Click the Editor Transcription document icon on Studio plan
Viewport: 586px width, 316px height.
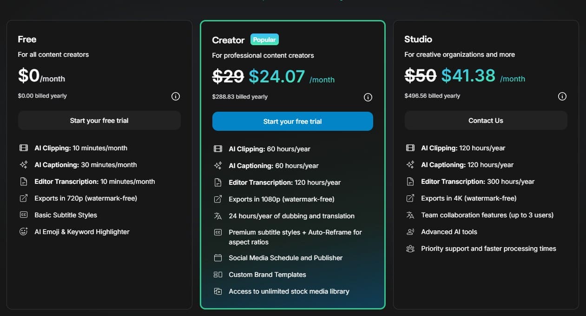pyautogui.click(x=410, y=181)
